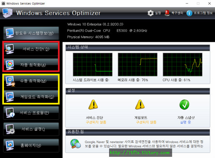This screenshot has height=158, width=215.
Task: Click the CPU usage graph showing 61%
Action: tap(183, 65)
